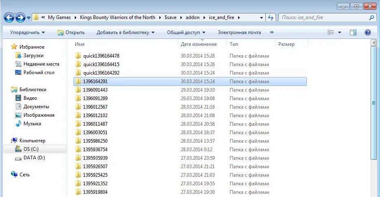The width and height of the screenshot is (380, 197).
Task: Click the change view icon
Action: 331,32
